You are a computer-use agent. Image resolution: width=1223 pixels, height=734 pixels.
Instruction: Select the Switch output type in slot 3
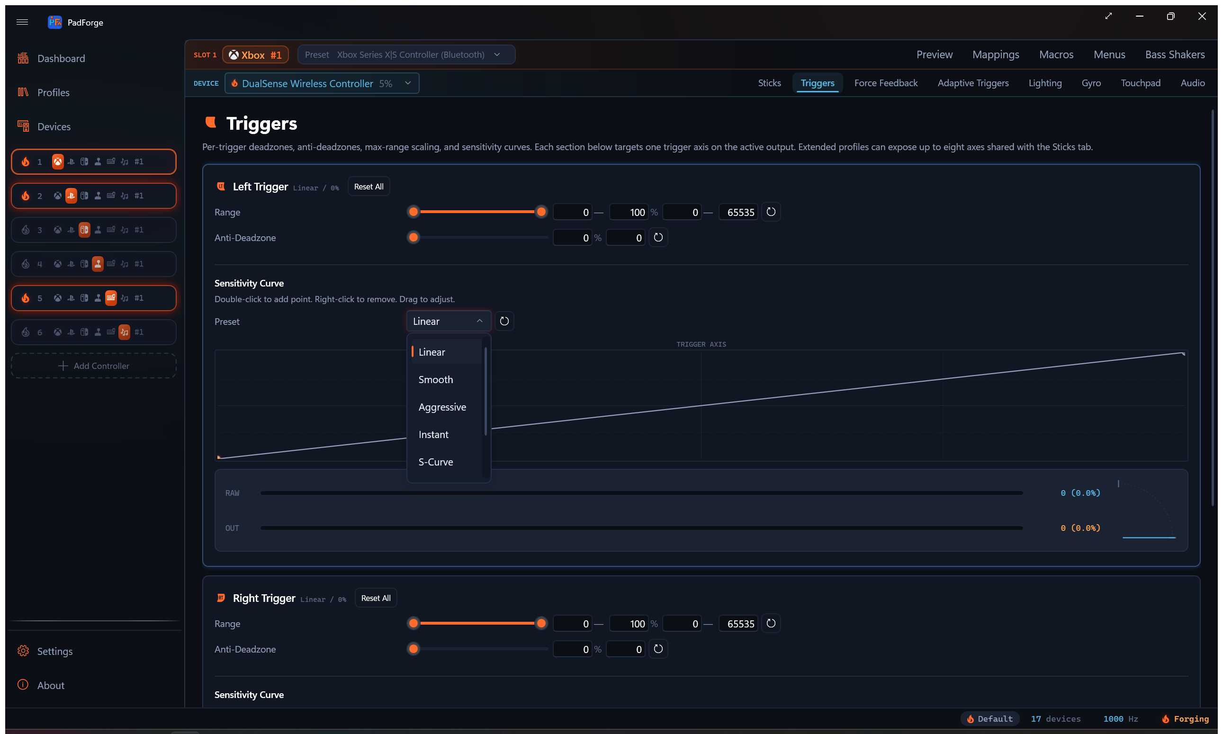click(x=85, y=230)
